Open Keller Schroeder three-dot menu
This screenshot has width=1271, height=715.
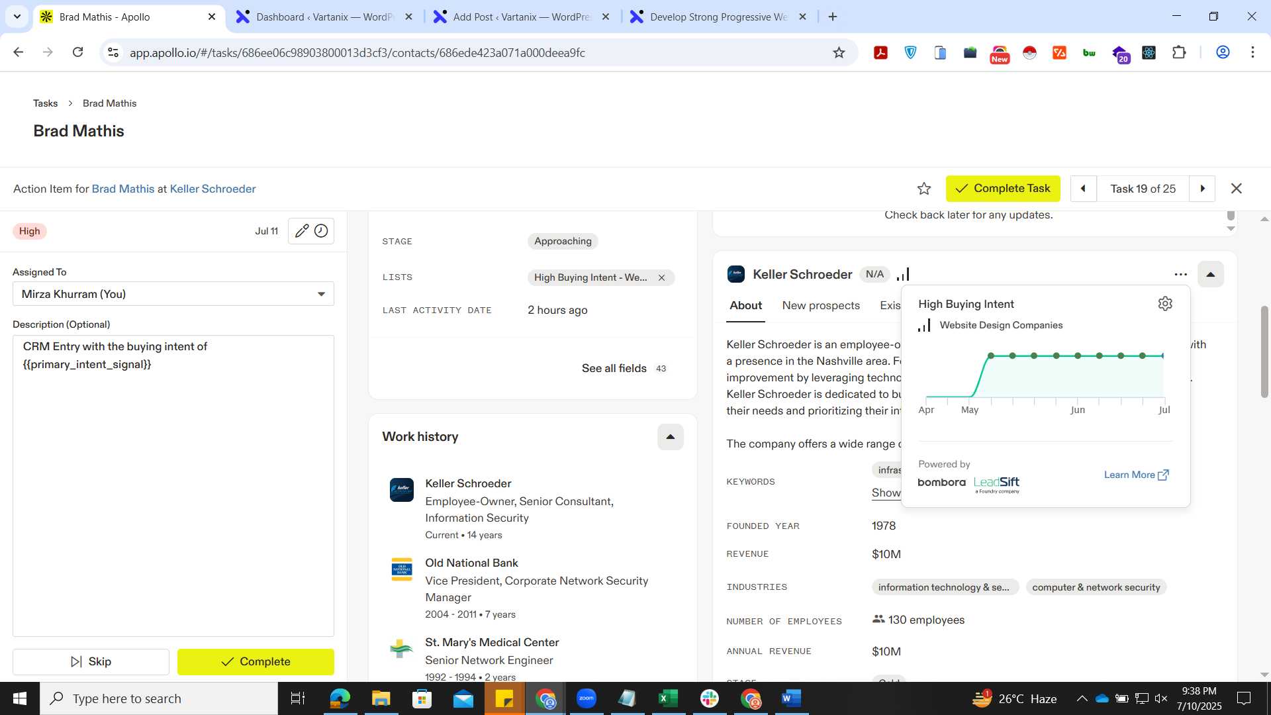point(1180,274)
